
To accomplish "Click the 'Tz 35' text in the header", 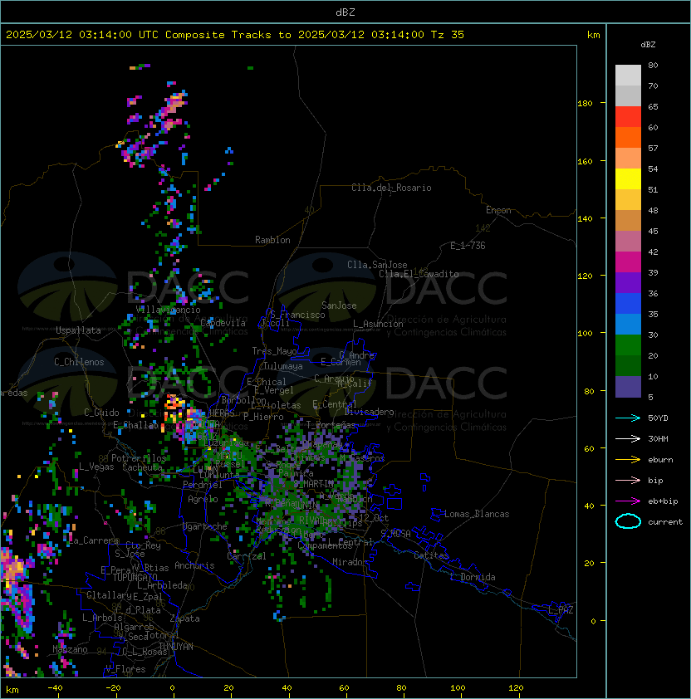I will point(448,35).
